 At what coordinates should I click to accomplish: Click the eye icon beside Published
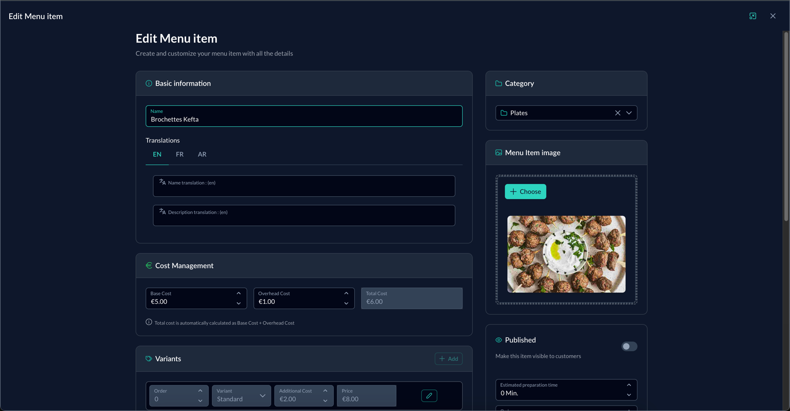(x=498, y=340)
